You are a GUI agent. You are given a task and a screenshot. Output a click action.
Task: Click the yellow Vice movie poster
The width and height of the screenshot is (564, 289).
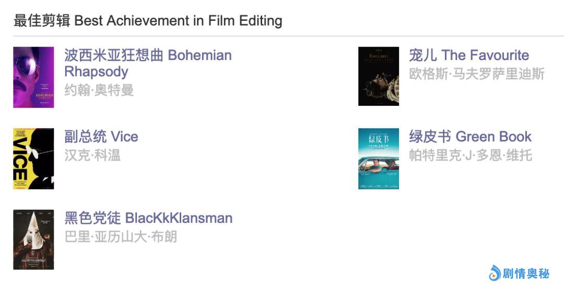33,159
